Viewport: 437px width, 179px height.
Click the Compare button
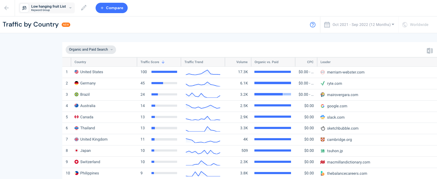pos(111,8)
